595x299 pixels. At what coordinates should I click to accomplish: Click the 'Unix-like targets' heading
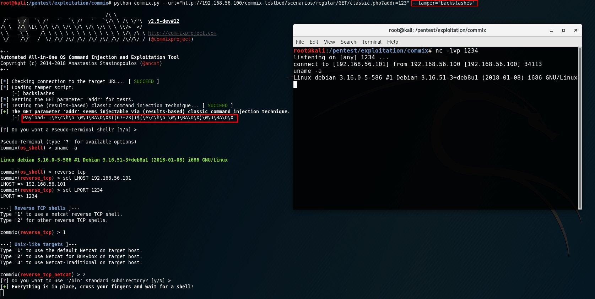(x=39, y=244)
